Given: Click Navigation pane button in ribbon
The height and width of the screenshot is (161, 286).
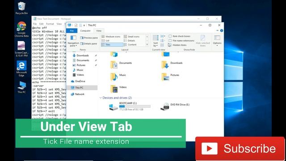Looking at the screenshot, I should click(73, 41).
